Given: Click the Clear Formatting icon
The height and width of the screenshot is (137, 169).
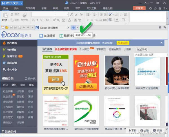Looking at the screenshot, I should (x=81, y=14).
